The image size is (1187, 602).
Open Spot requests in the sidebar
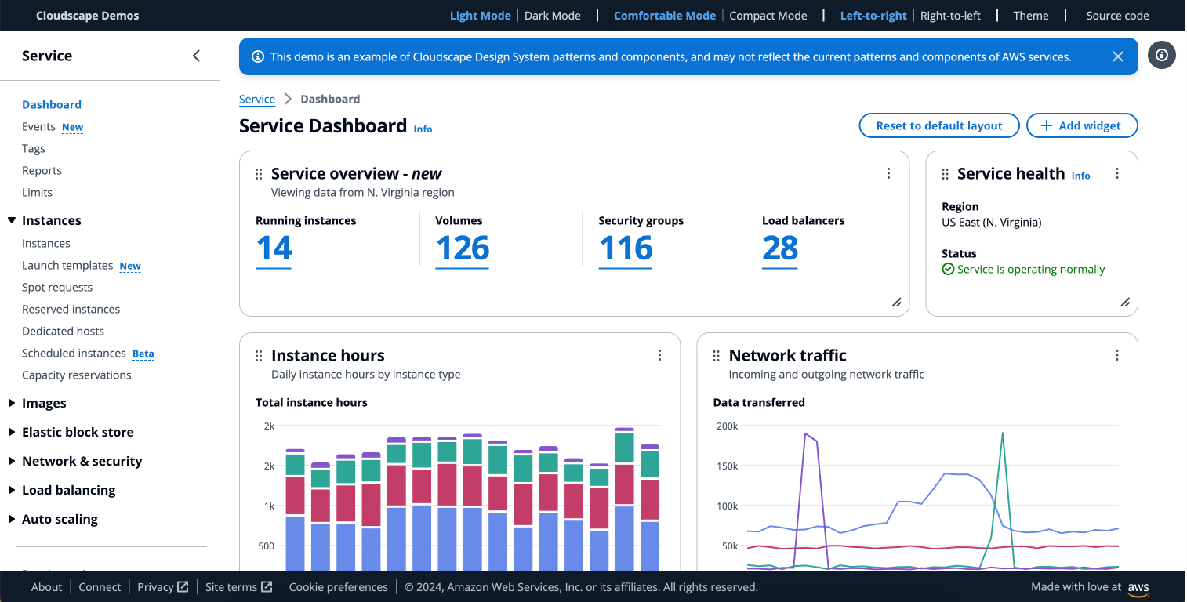[x=57, y=288]
